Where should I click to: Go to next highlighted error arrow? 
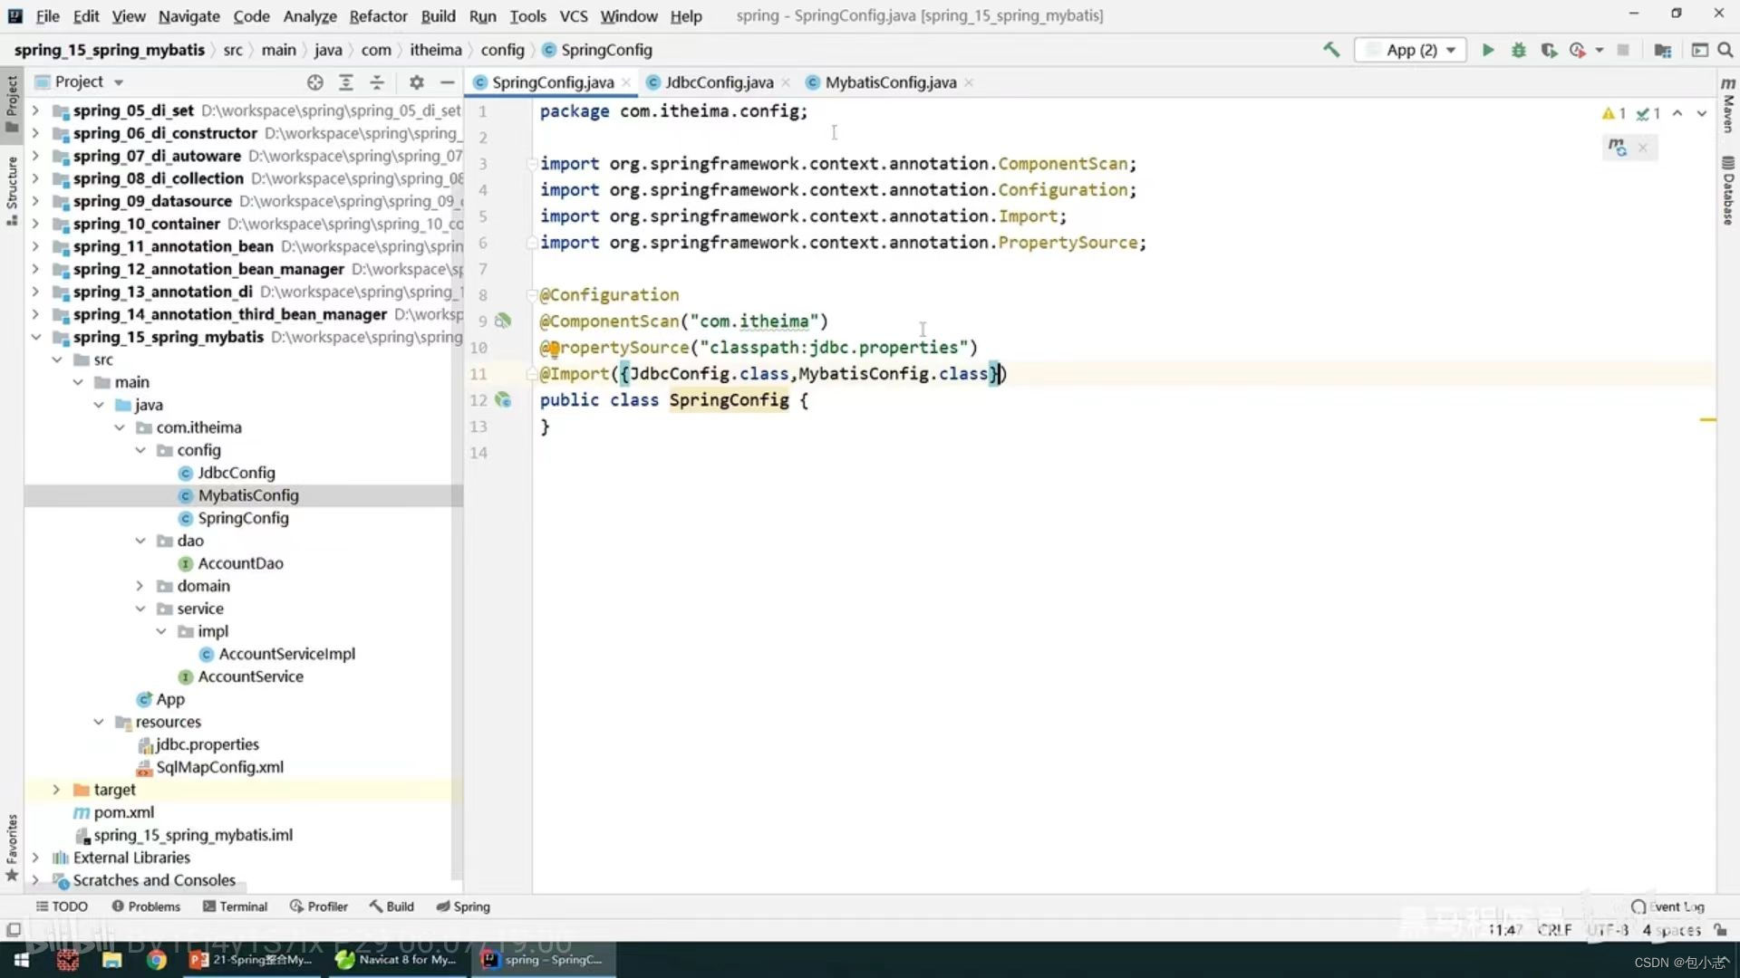pyautogui.click(x=1701, y=113)
